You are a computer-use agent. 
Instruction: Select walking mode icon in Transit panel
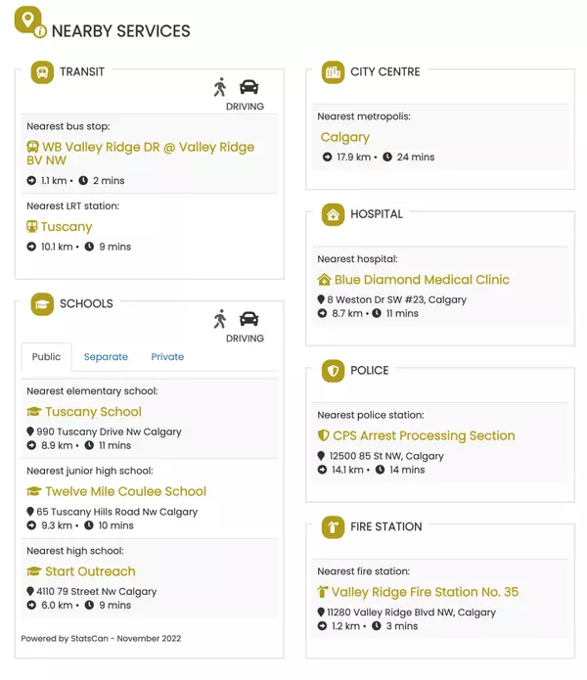pyautogui.click(x=220, y=87)
